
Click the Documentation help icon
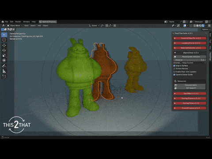pyautogui.click(x=175, y=85)
